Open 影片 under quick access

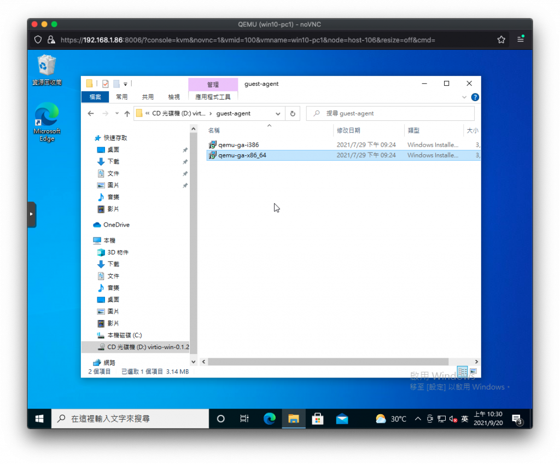(x=113, y=209)
